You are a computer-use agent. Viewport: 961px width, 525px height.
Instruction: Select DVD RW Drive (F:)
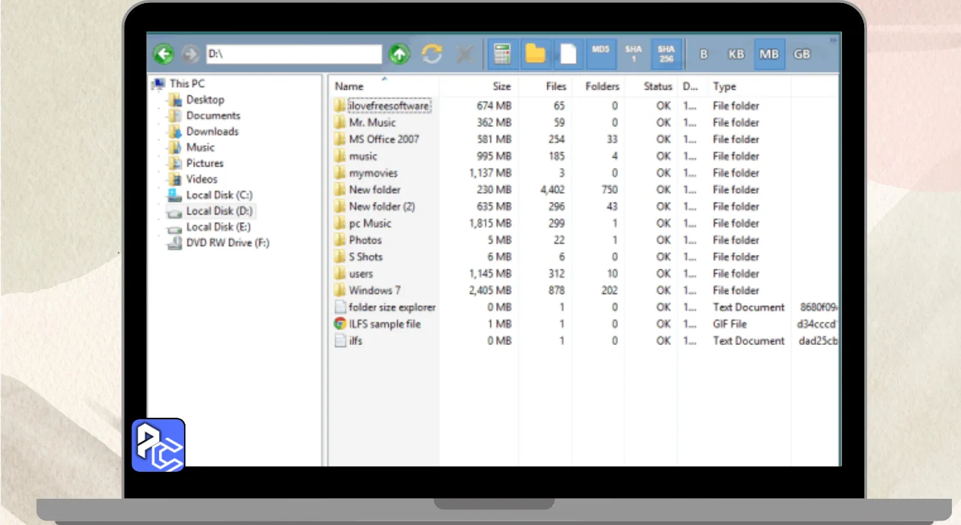227,243
